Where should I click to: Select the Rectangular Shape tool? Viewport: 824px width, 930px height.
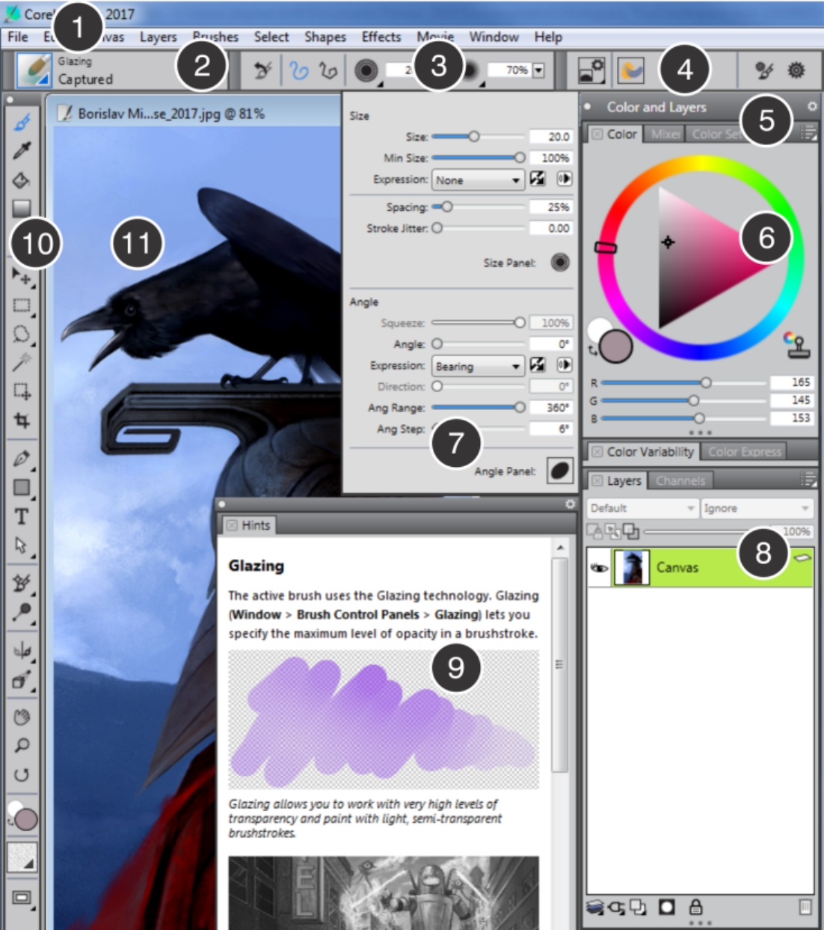(x=22, y=488)
